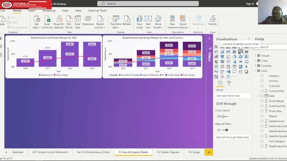
Task: Select the R script visual
Action: (x=247, y=67)
